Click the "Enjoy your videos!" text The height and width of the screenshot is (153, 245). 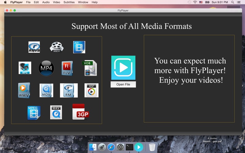(191, 80)
